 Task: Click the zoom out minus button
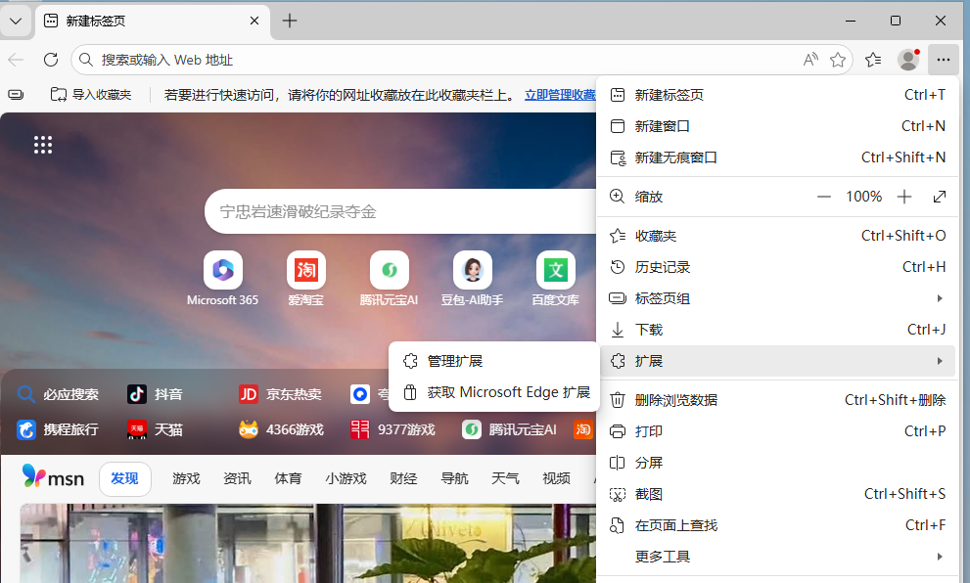[825, 197]
